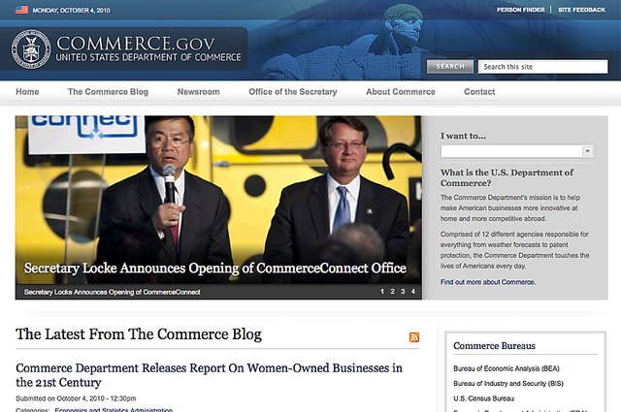Click the Department of Commerce seal logo
The image size is (621, 412).
pyautogui.click(x=31, y=49)
